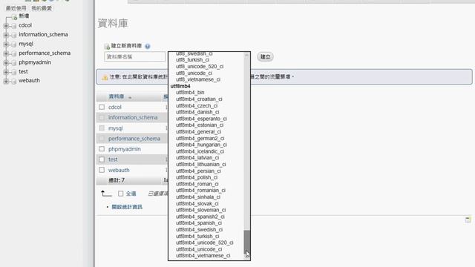Click the new database icon beside 新增

pos(14,16)
